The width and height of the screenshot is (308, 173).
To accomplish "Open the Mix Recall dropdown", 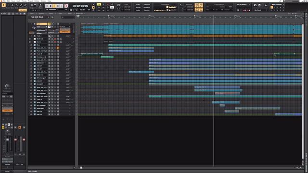I will coord(260,10).
